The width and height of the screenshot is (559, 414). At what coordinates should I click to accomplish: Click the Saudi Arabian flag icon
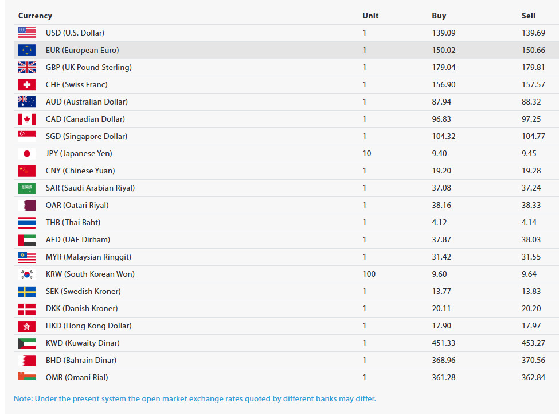[26, 188]
